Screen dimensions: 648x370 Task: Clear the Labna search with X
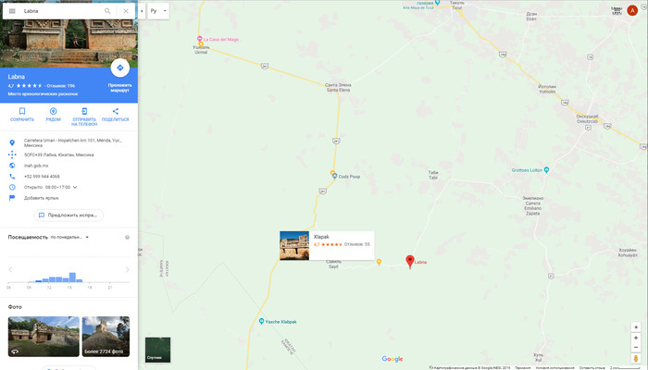tap(126, 11)
